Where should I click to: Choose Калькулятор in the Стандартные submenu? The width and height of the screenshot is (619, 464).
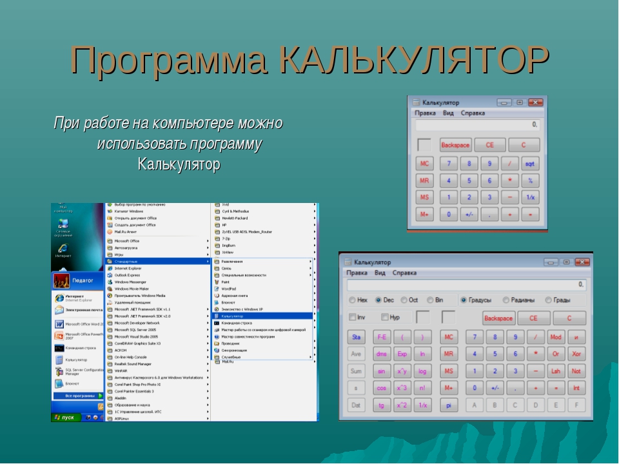[x=263, y=316]
